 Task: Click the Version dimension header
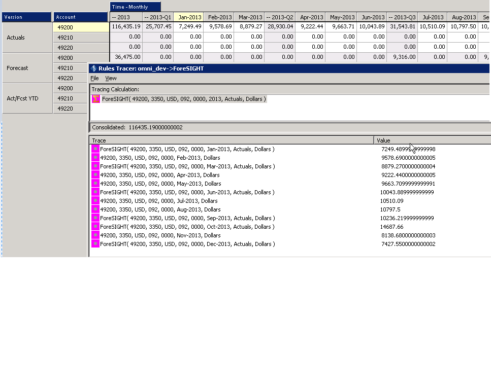point(26,17)
